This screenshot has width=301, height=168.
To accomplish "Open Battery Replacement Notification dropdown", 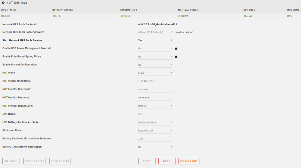I will click(x=155, y=147).
